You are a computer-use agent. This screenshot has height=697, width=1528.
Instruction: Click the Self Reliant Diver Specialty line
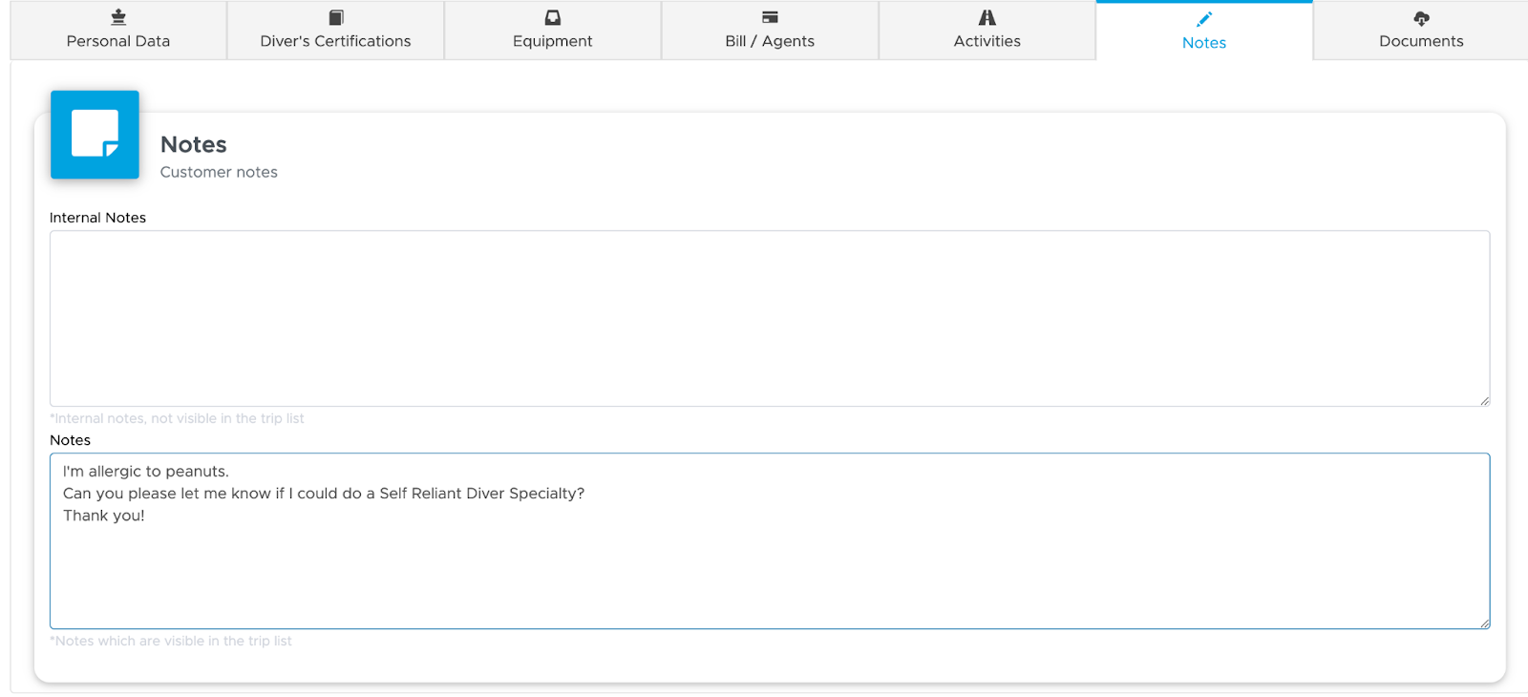pyautogui.click(x=324, y=494)
